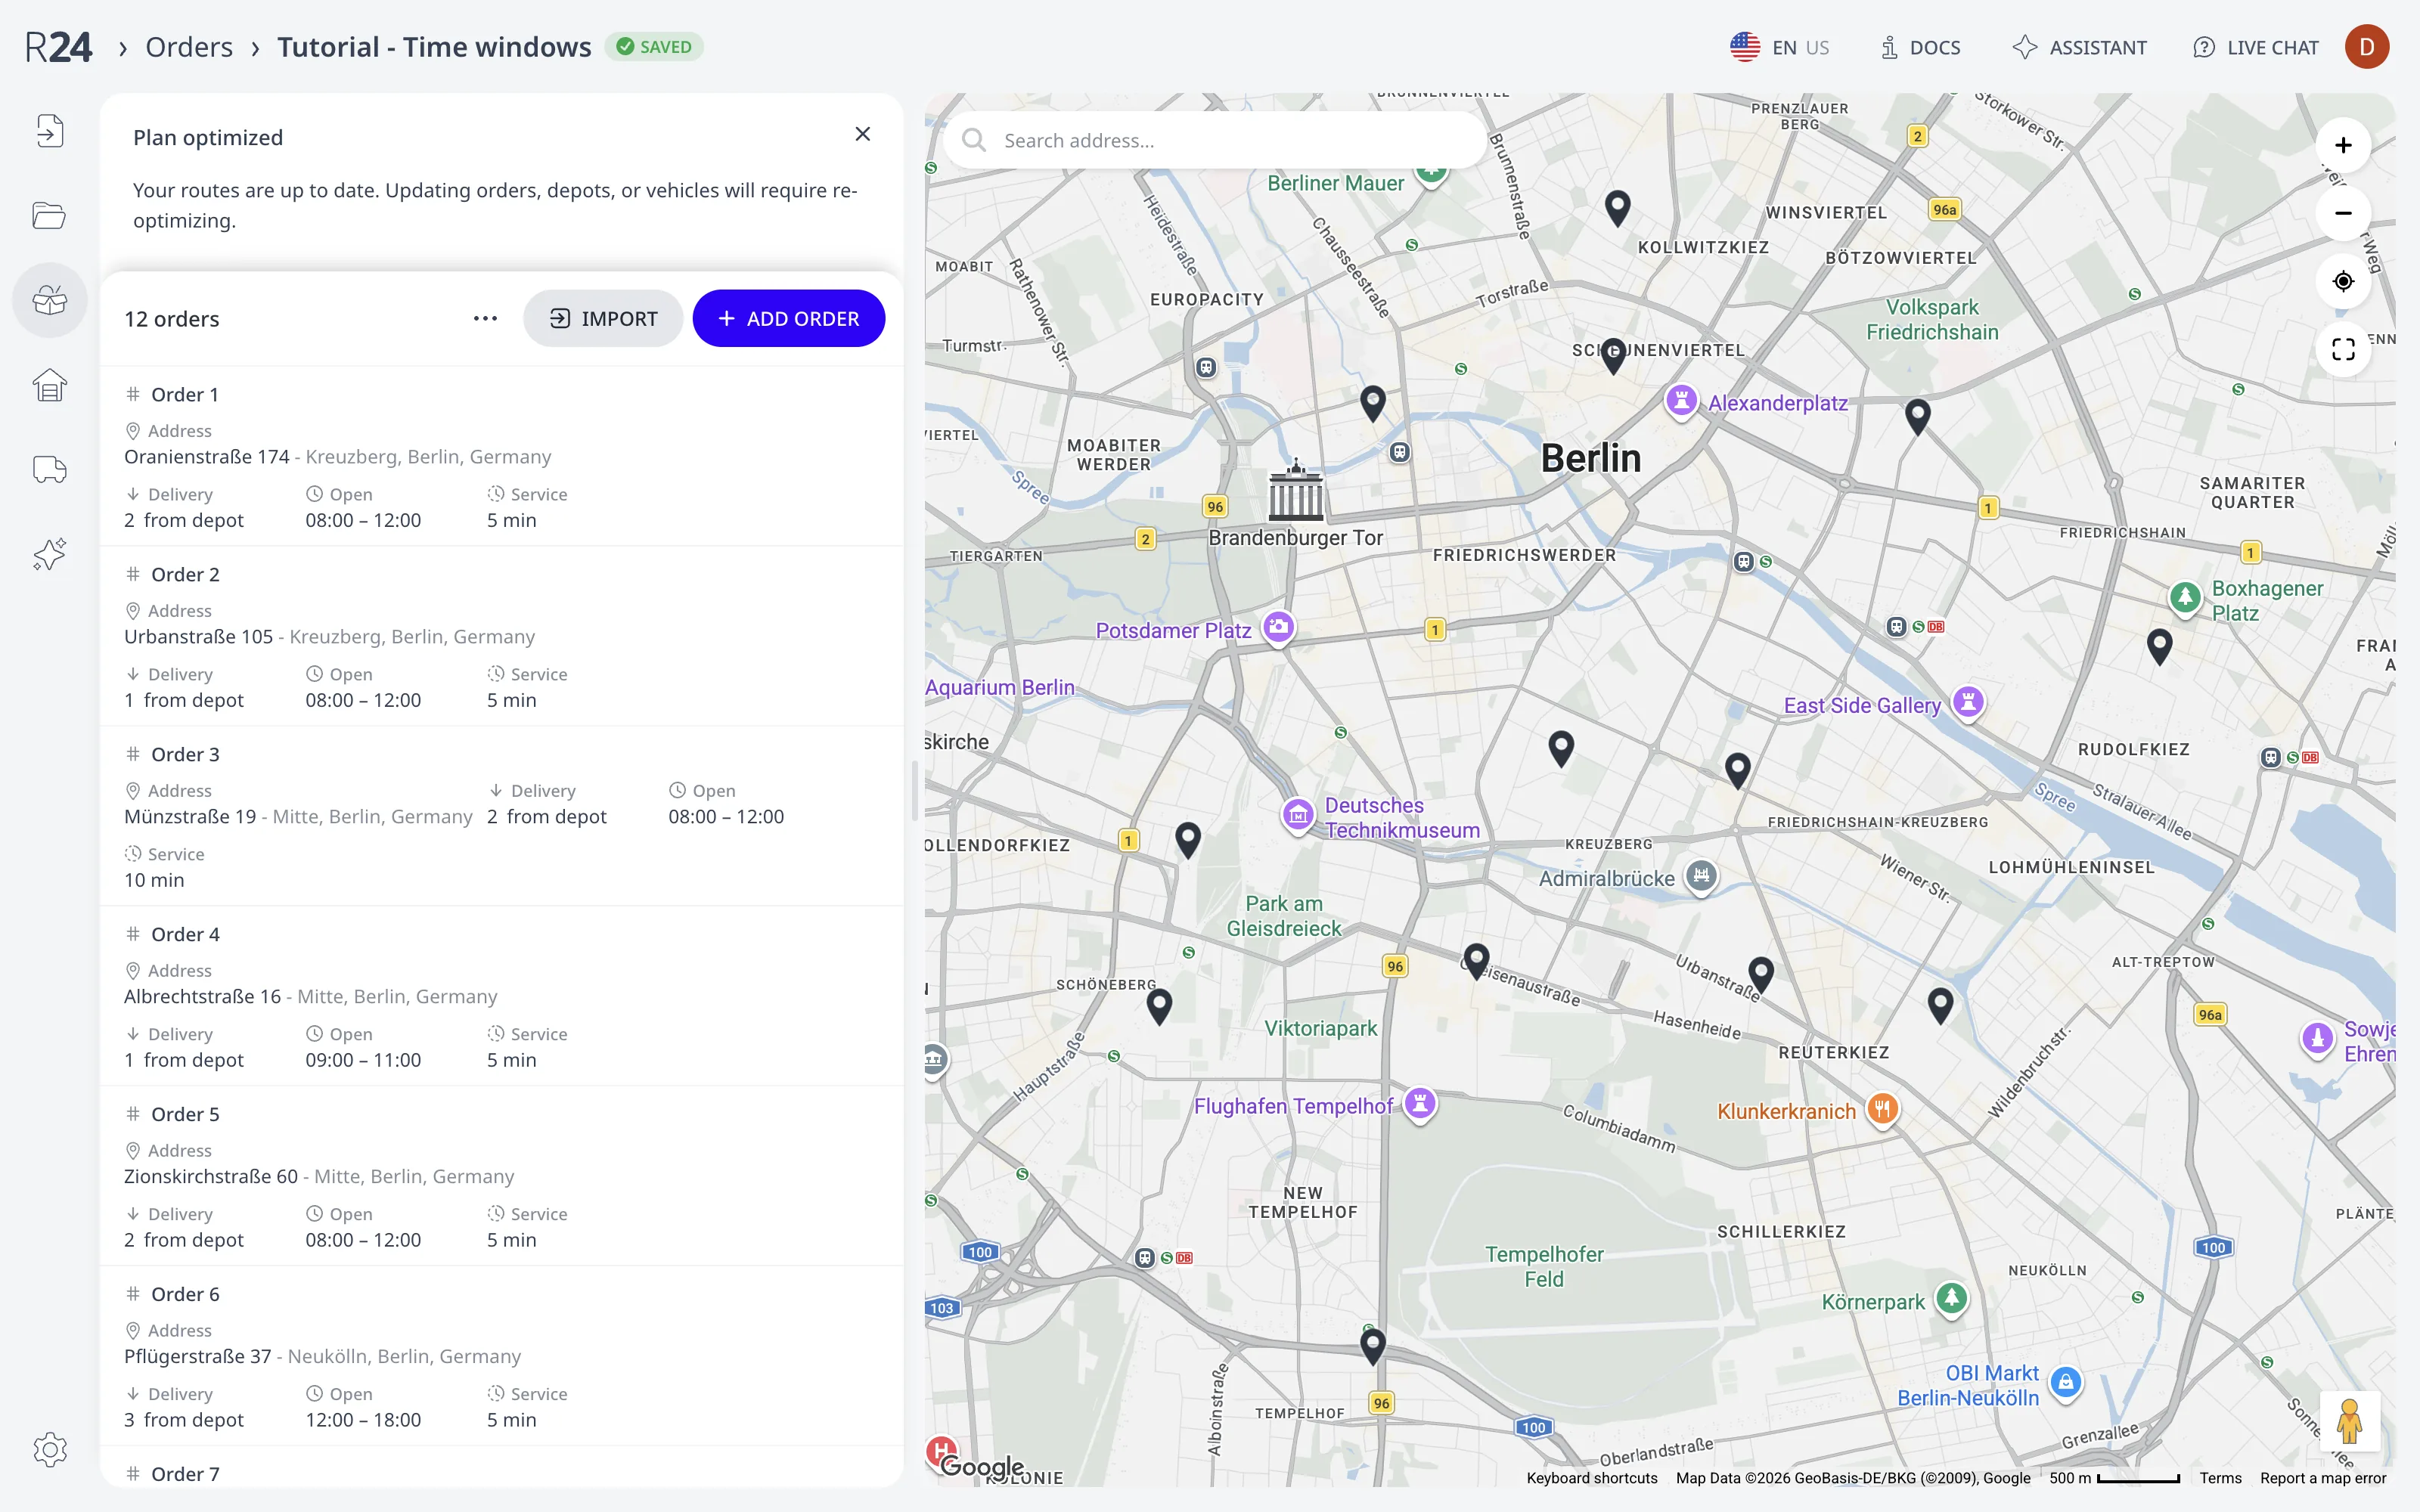The width and height of the screenshot is (2420, 1512).
Task: Click Keyboard shortcuts on map
Action: (x=1592, y=1478)
